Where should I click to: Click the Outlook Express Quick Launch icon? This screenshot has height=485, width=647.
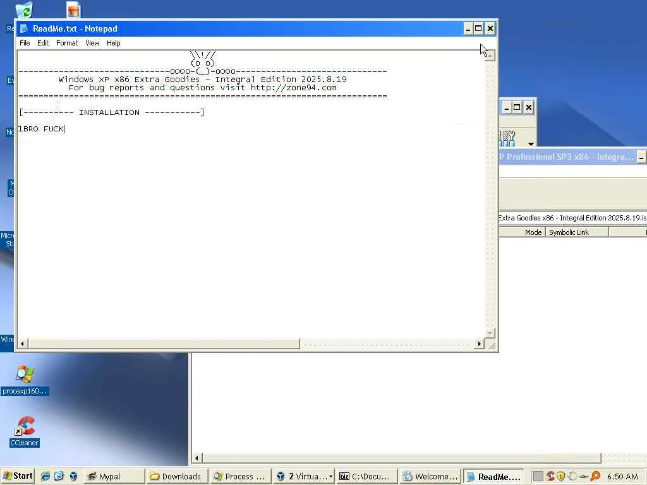(59, 476)
